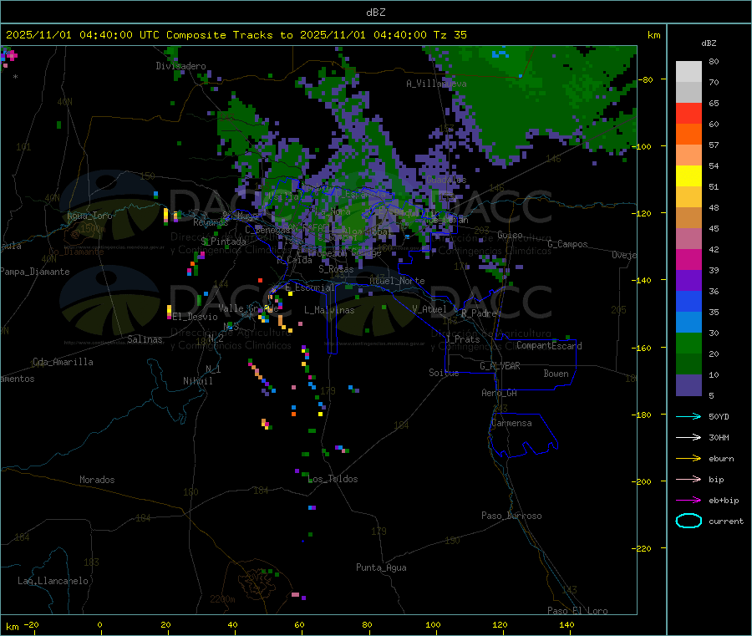Click the 'Pampa_Diamante' map label
The image size is (752, 636).
point(34,272)
